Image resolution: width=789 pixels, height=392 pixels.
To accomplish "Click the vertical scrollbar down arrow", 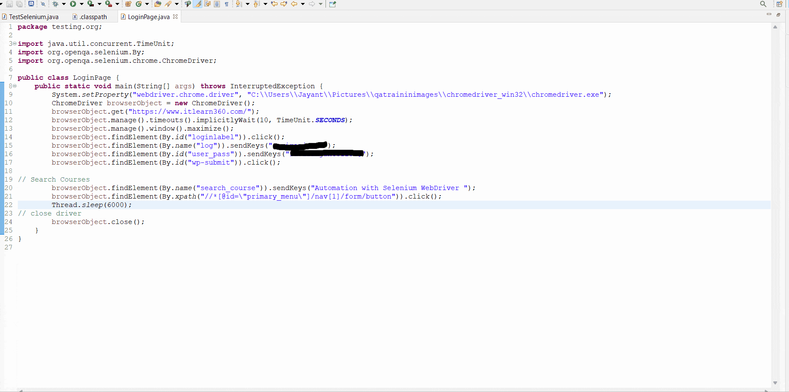I will [x=775, y=383].
